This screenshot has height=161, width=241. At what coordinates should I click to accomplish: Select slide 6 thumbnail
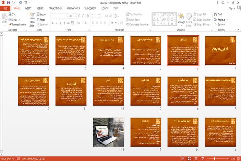[x=34, y=51]
